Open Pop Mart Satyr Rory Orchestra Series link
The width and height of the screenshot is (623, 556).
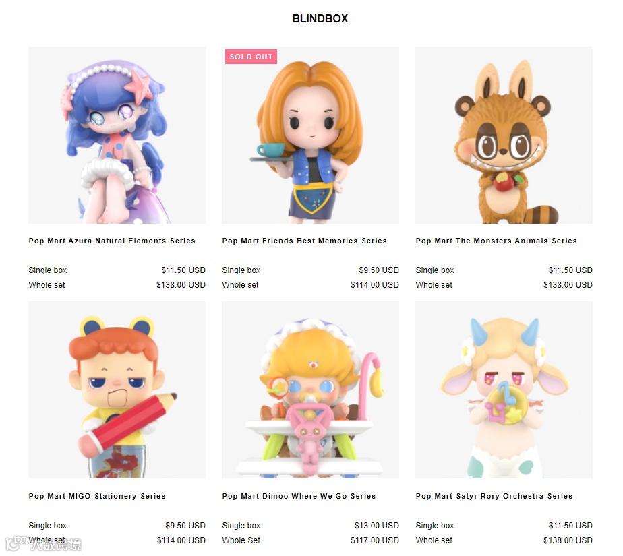494,496
